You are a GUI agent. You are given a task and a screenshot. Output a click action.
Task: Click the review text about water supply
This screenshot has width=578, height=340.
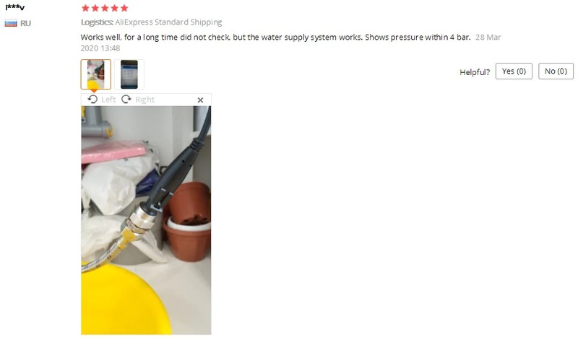[x=275, y=38]
